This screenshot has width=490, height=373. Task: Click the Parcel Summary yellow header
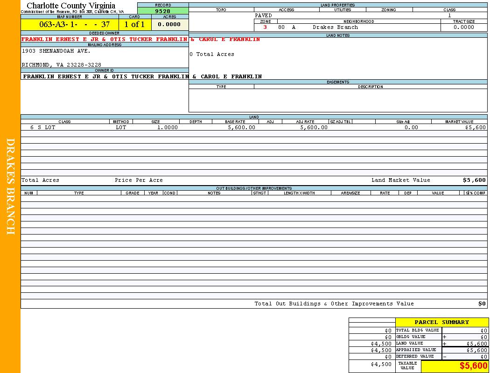click(x=441, y=322)
